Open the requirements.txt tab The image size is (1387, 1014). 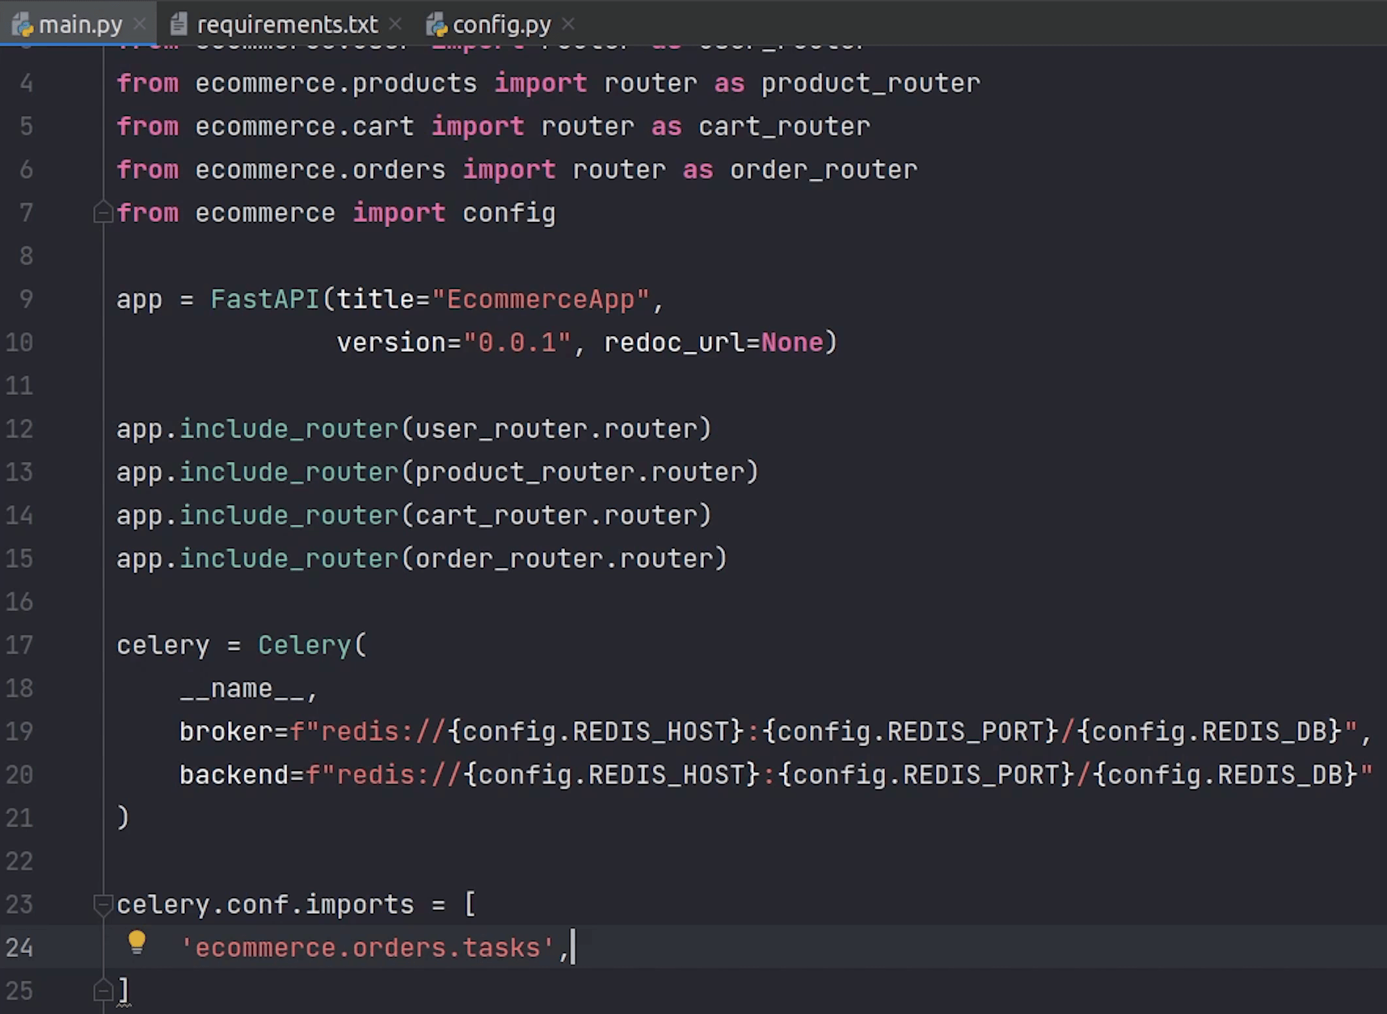tap(286, 24)
